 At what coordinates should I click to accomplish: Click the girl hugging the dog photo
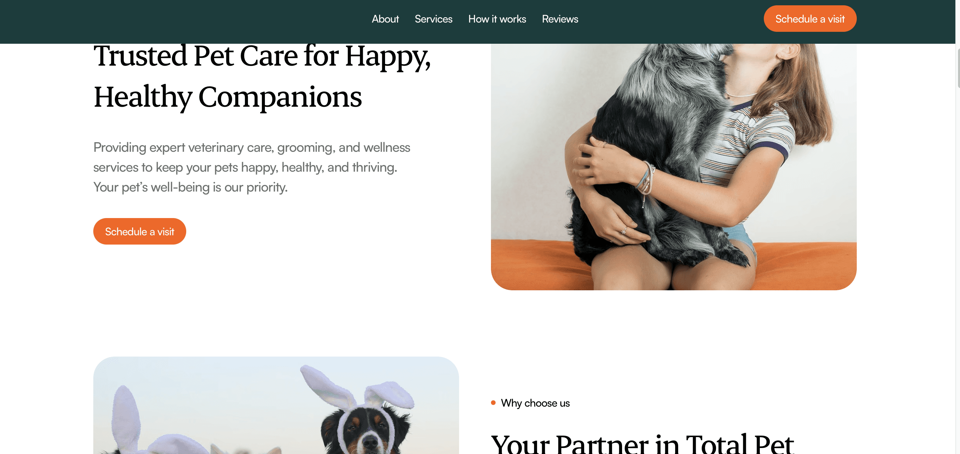(674, 167)
